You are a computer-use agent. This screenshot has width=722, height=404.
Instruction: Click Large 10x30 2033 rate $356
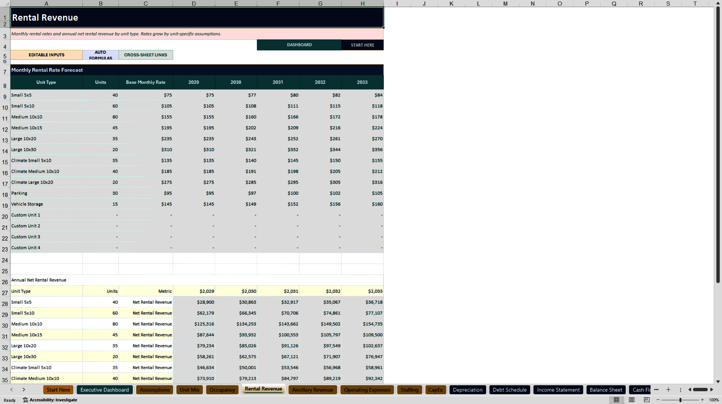pos(363,149)
